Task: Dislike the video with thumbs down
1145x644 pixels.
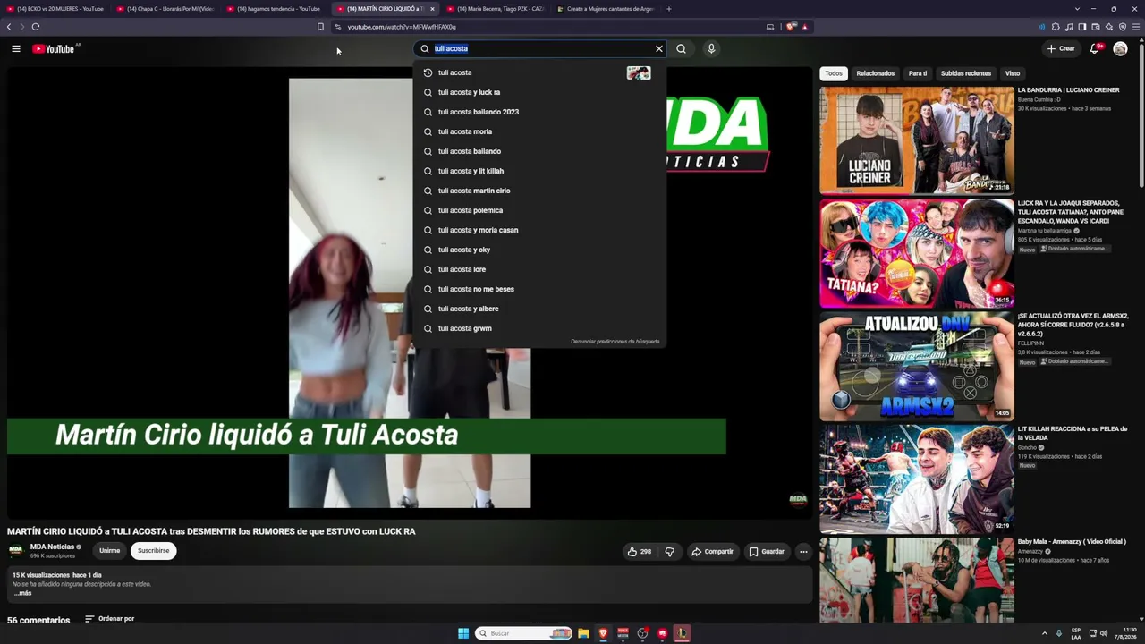Action: 669,552
